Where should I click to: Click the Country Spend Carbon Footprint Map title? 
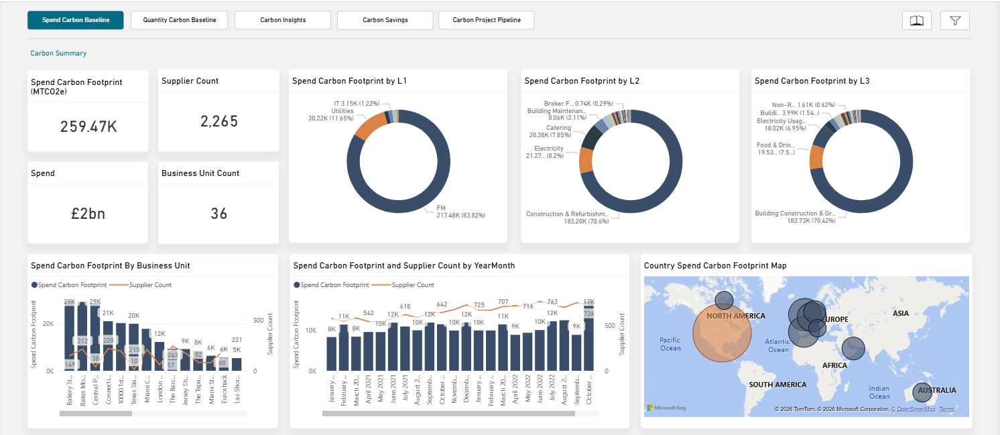pyautogui.click(x=715, y=266)
